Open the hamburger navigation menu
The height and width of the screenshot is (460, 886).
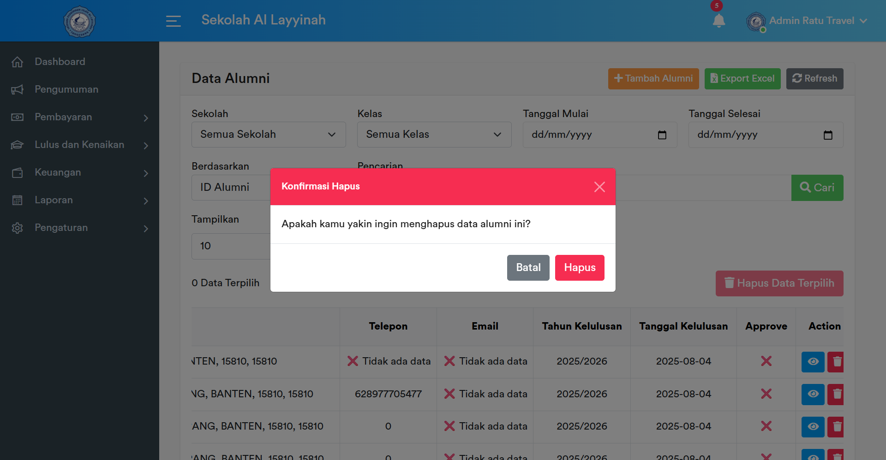click(x=173, y=21)
